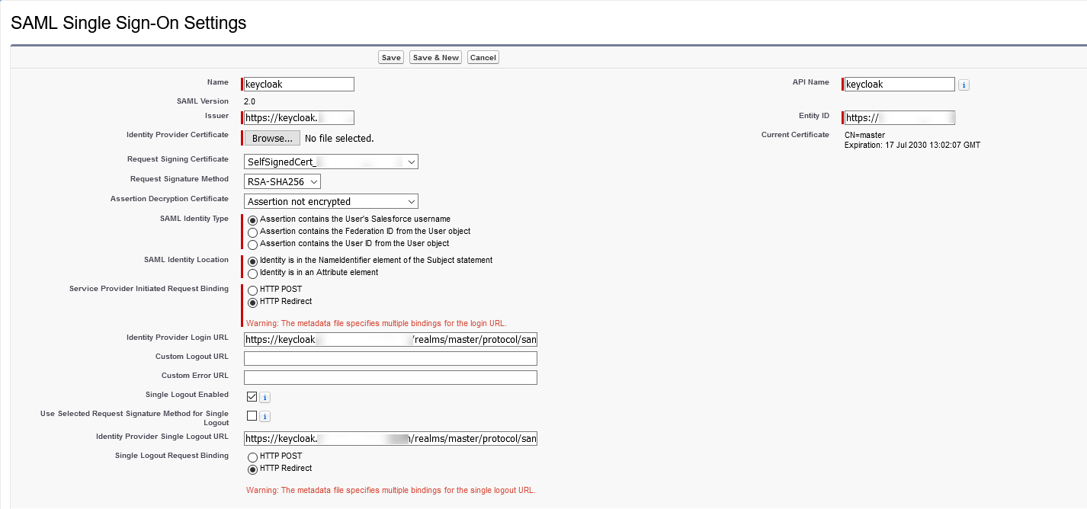Choose User ID from User object option
Image resolution: width=1087 pixels, height=509 pixels.
[x=252, y=245]
